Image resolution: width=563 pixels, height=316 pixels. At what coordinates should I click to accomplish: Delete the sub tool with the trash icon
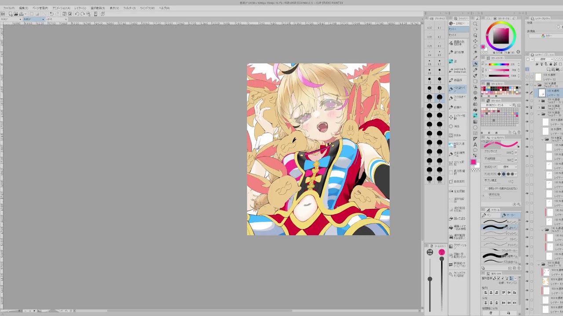click(x=519, y=268)
